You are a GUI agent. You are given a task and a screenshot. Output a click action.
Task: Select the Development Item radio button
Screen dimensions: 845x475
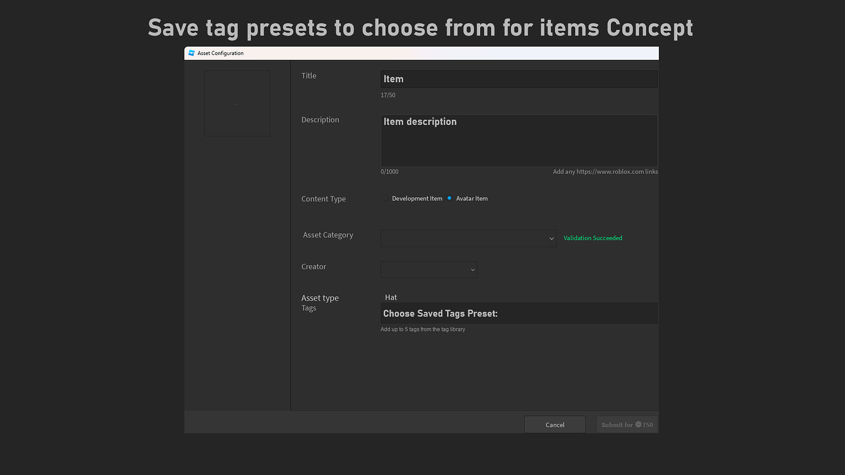385,198
